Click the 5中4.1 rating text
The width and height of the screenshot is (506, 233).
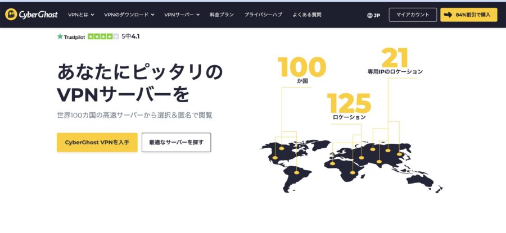tap(130, 36)
